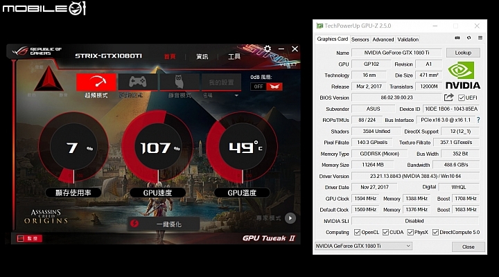Image resolution: width=499 pixels, height=277 pixels.
Task: Click the 我的設置 profile button
Action: [221, 82]
